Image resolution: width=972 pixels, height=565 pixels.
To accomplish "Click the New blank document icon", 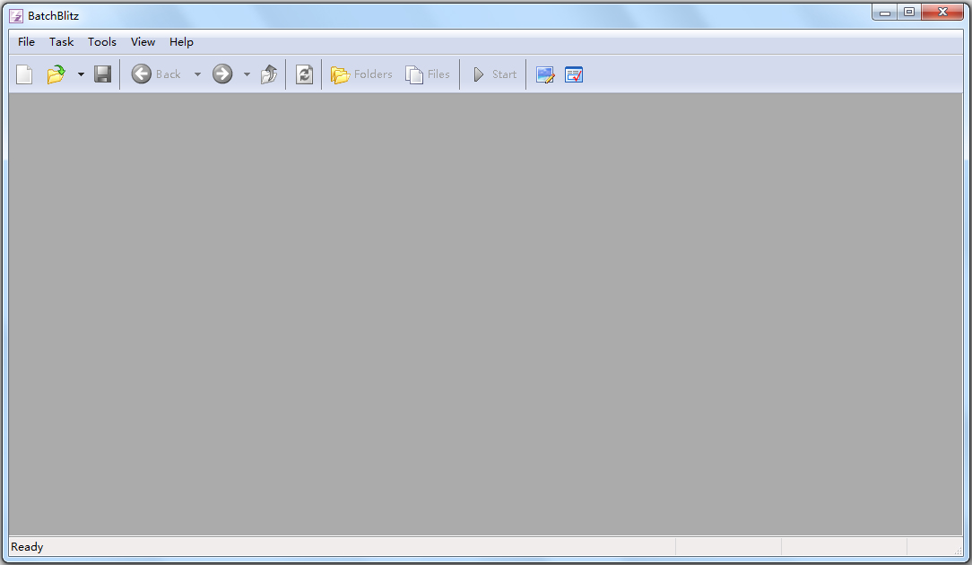I will click(x=24, y=74).
